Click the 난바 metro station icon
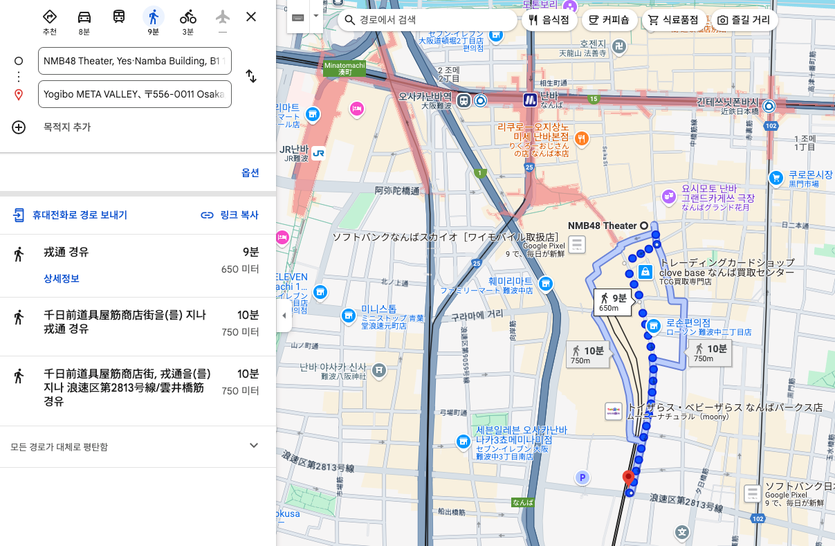The height and width of the screenshot is (546, 835). [531, 100]
